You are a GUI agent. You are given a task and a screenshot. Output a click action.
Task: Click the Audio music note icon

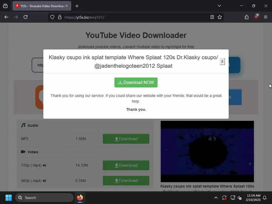(23, 125)
